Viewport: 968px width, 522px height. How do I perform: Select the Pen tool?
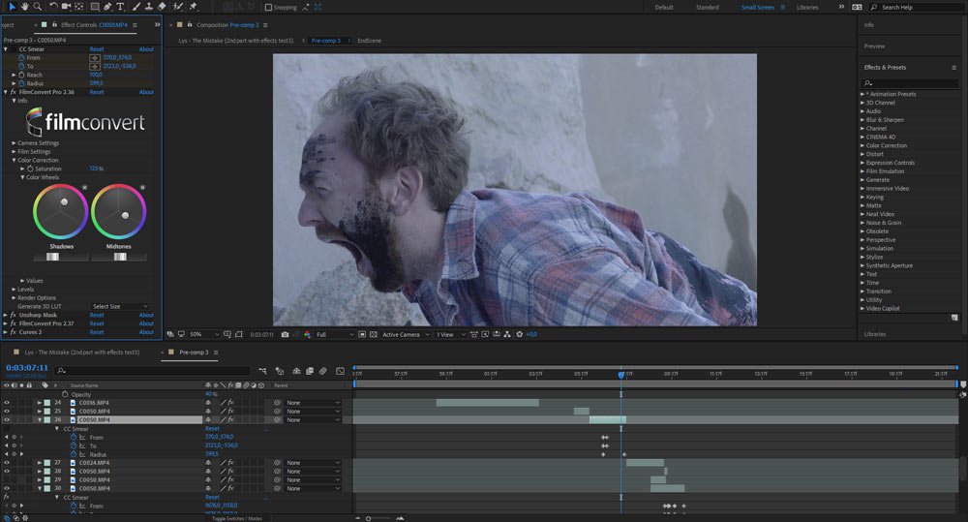coord(107,6)
